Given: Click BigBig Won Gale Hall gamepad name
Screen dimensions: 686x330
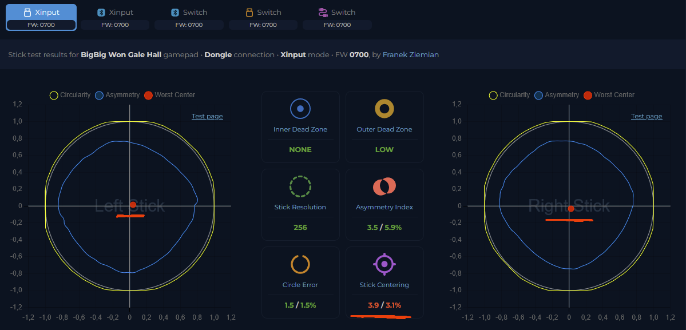Looking at the screenshot, I should click(x=121, y=55).
